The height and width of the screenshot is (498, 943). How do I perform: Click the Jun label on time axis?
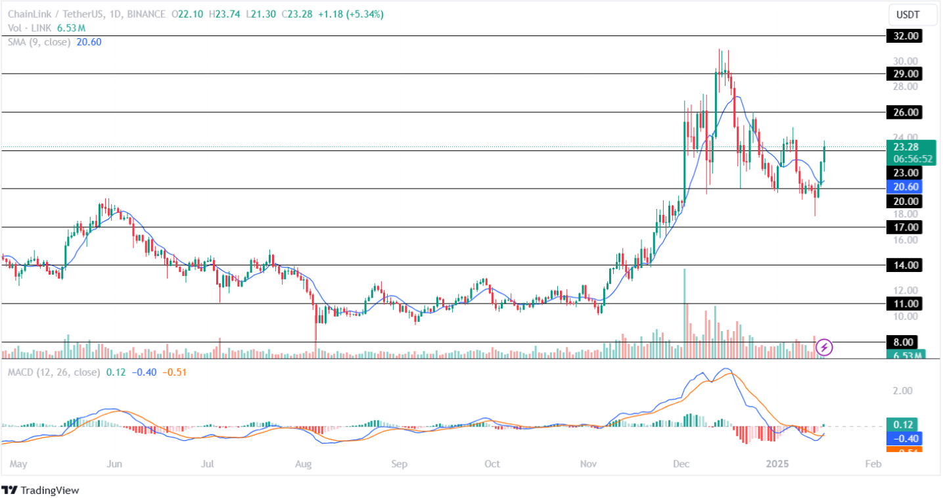click(x=114, y=464)
